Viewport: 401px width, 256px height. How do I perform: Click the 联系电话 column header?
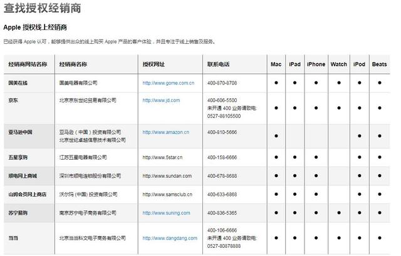click(x=219, y=64)
